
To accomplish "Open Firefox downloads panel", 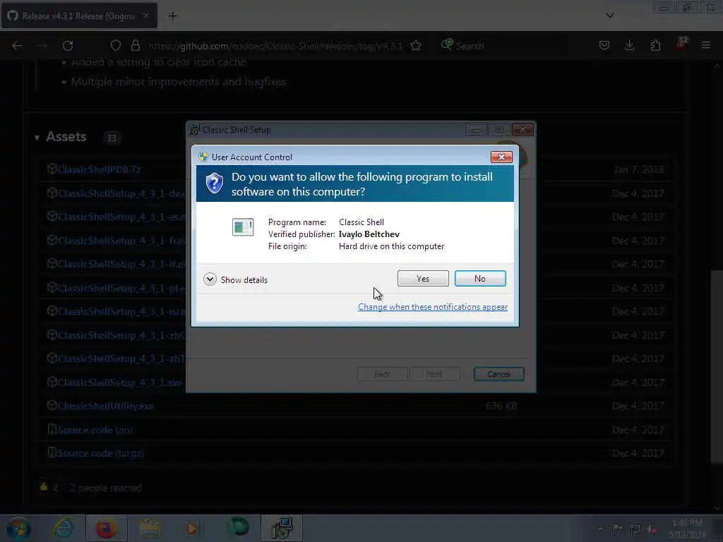I will pos(629,46).
